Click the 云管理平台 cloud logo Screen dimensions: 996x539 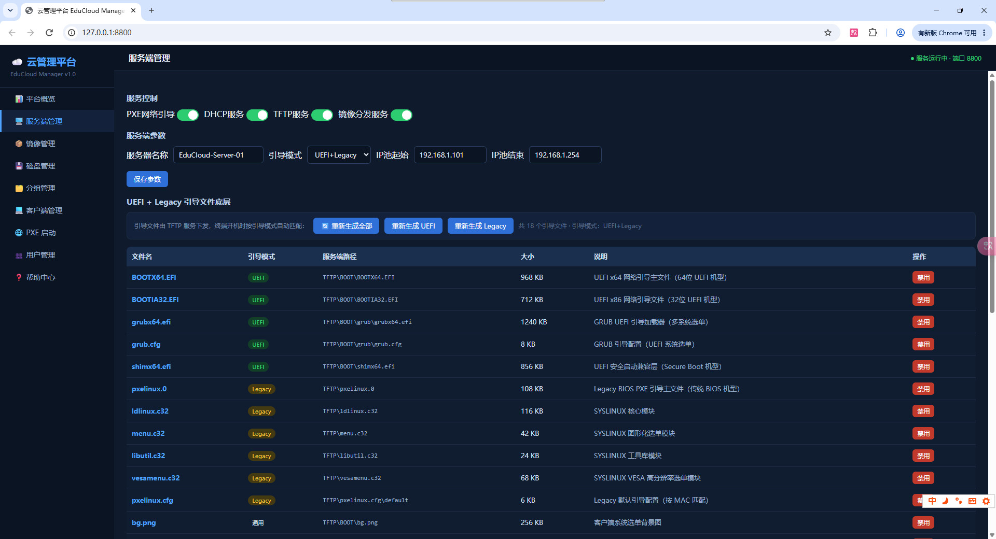pyautogui.click(x=17, y=62)
